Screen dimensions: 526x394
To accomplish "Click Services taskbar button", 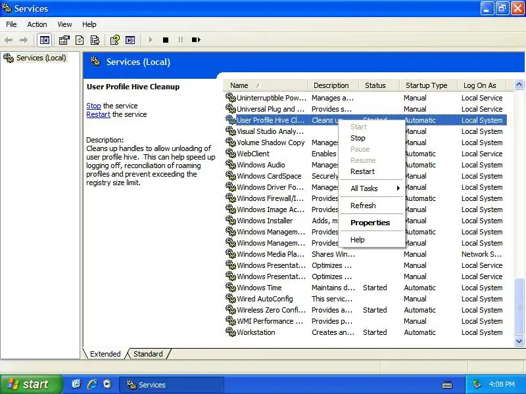I will point(171,385).
